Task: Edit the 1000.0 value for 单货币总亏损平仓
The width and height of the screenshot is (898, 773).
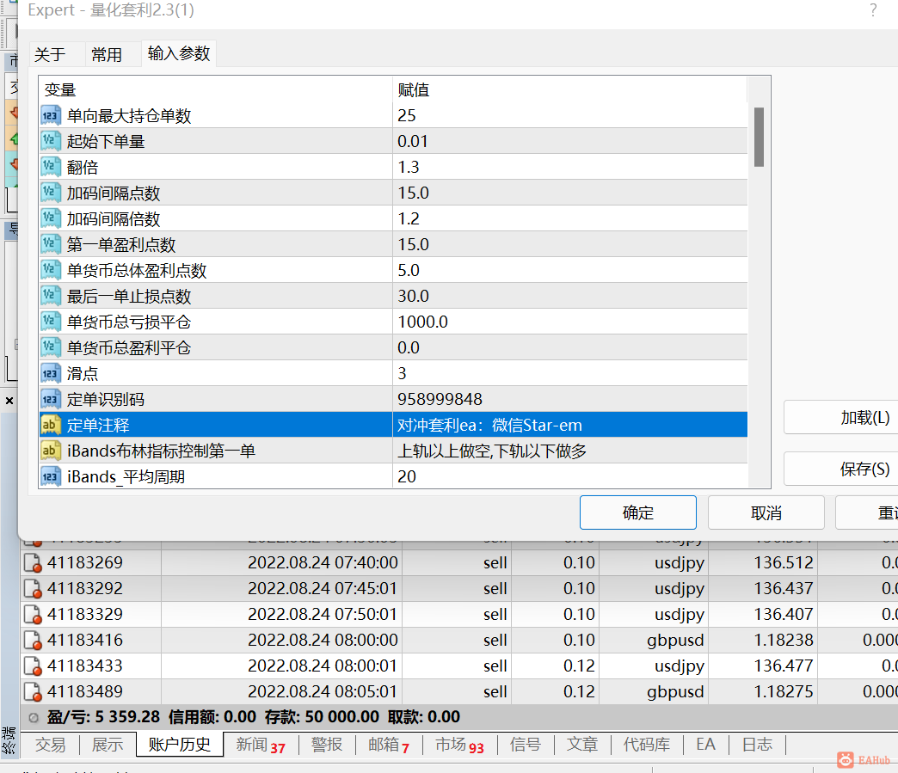Action: coord(569,322)
